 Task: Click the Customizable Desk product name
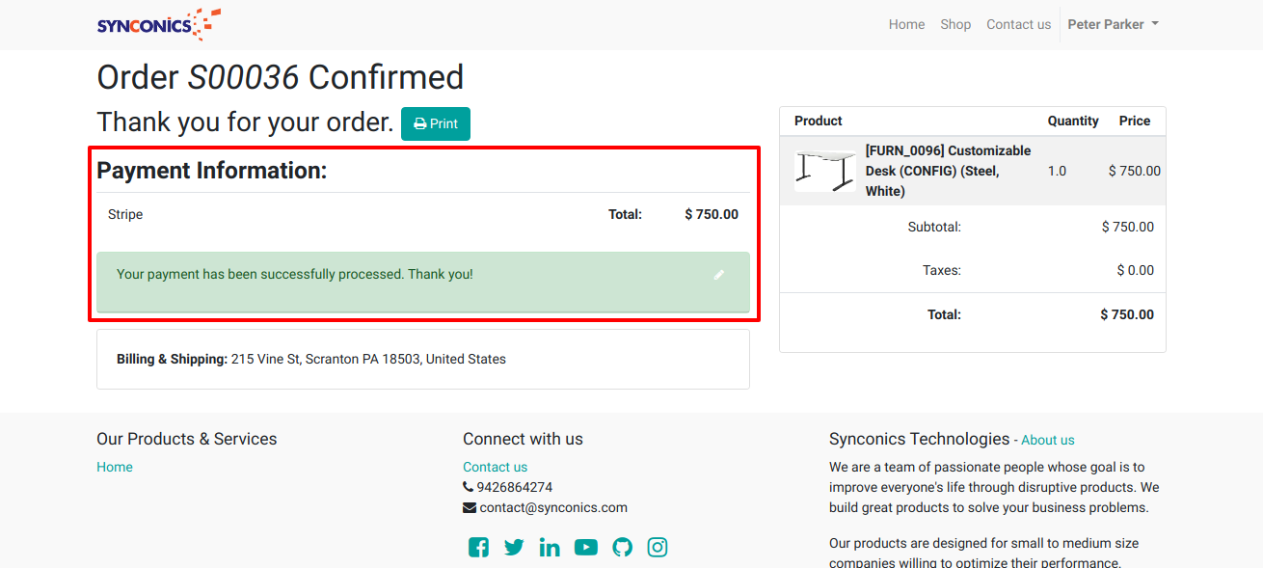point(947,171)
